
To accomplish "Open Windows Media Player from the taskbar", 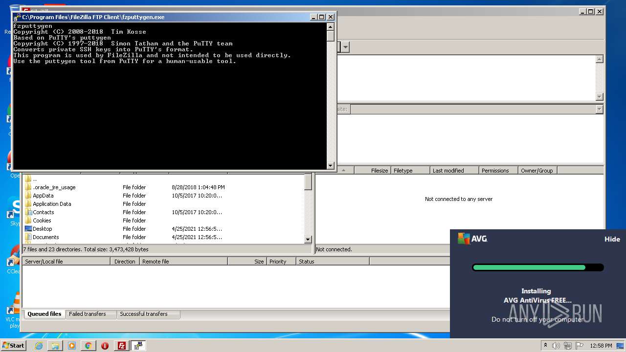I will coord(72,346).
